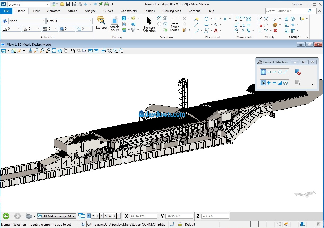Click the Print icon in quick access toolbar
This screenshot has width=324, height=228.
(107, 4)
